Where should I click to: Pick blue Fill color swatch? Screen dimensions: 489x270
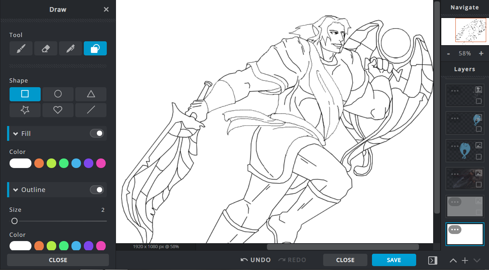point(76,163)
